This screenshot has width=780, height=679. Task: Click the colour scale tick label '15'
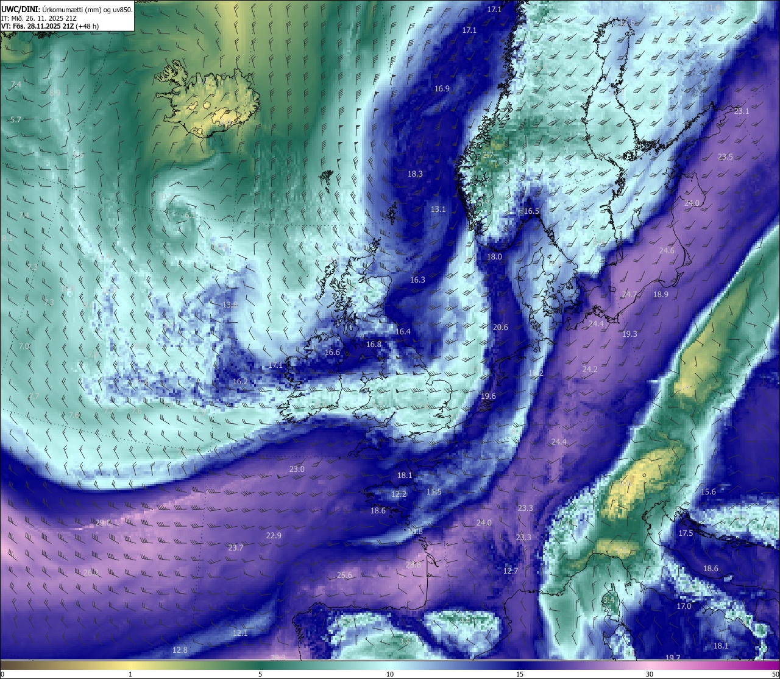(x=520, y=674)
